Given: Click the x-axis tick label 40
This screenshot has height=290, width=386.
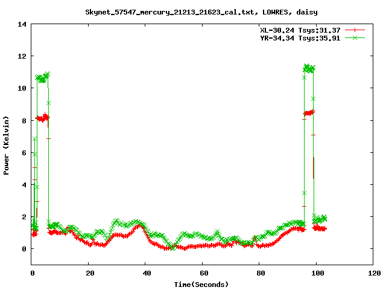Looking at the screenshot, I should click(x=147, y=273).
